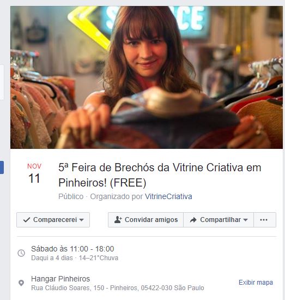Click the event title 5ª Feira de Brechós

tap(160, 175)
